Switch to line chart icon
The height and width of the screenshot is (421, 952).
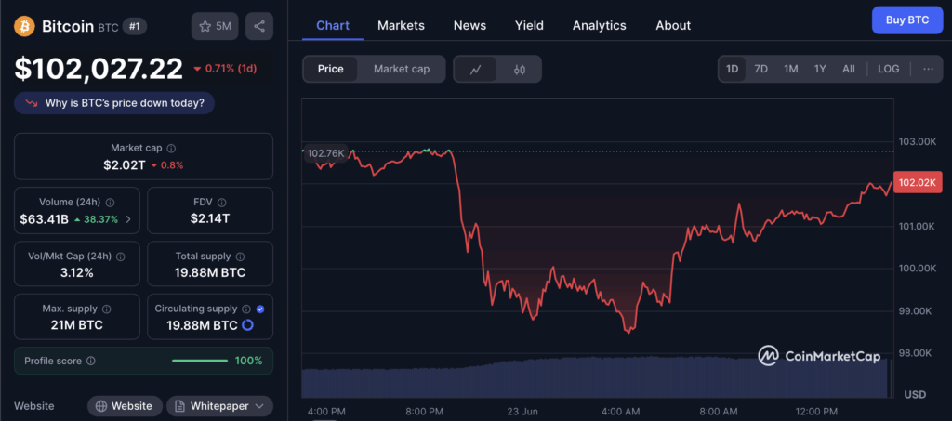tap(475, 69)
